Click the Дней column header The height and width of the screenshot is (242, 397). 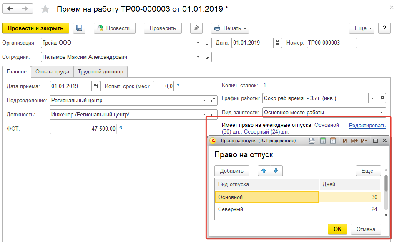350,184
